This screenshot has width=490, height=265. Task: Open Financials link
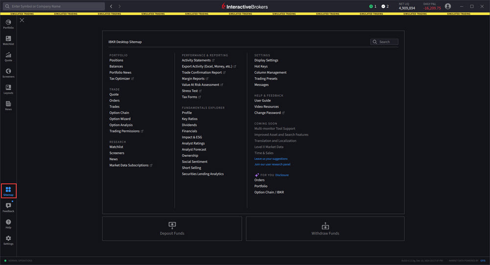pyautogui.click(x=189, y=131)
